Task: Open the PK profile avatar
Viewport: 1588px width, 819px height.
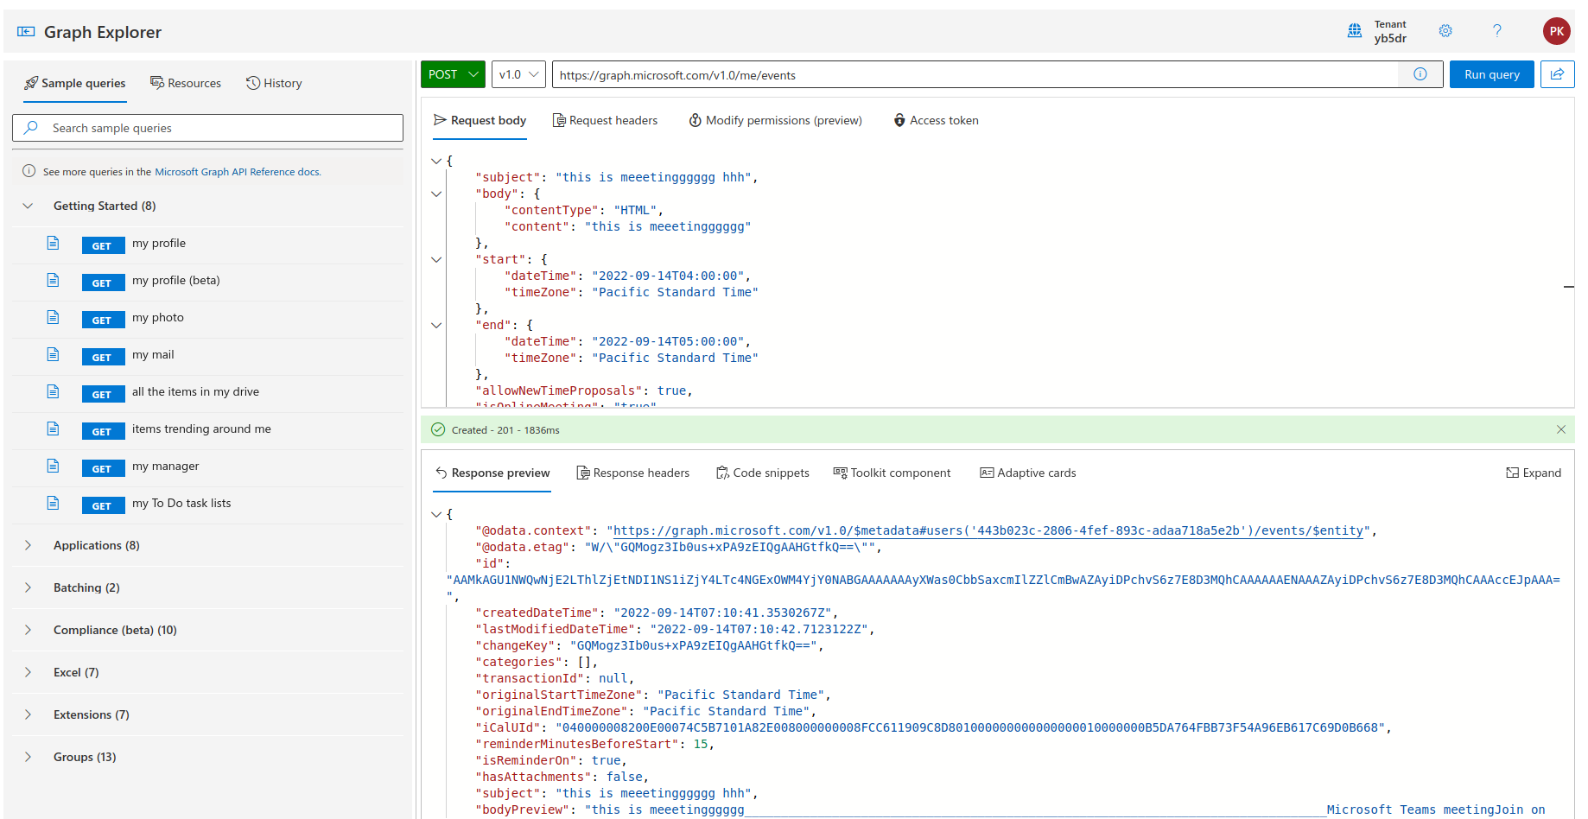Action: 1556,31
